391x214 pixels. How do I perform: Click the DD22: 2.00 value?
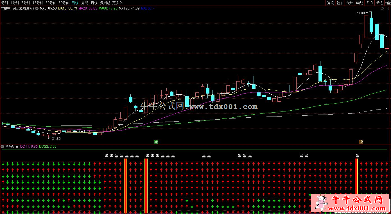pos(48,146)
